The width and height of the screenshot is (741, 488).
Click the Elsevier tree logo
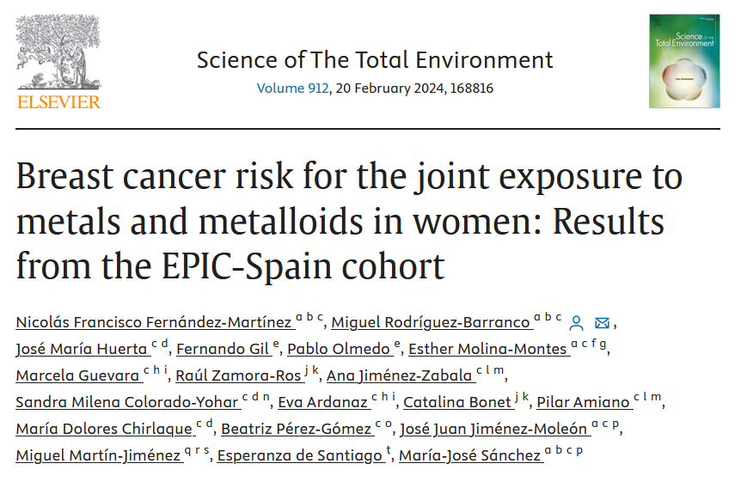58,53
